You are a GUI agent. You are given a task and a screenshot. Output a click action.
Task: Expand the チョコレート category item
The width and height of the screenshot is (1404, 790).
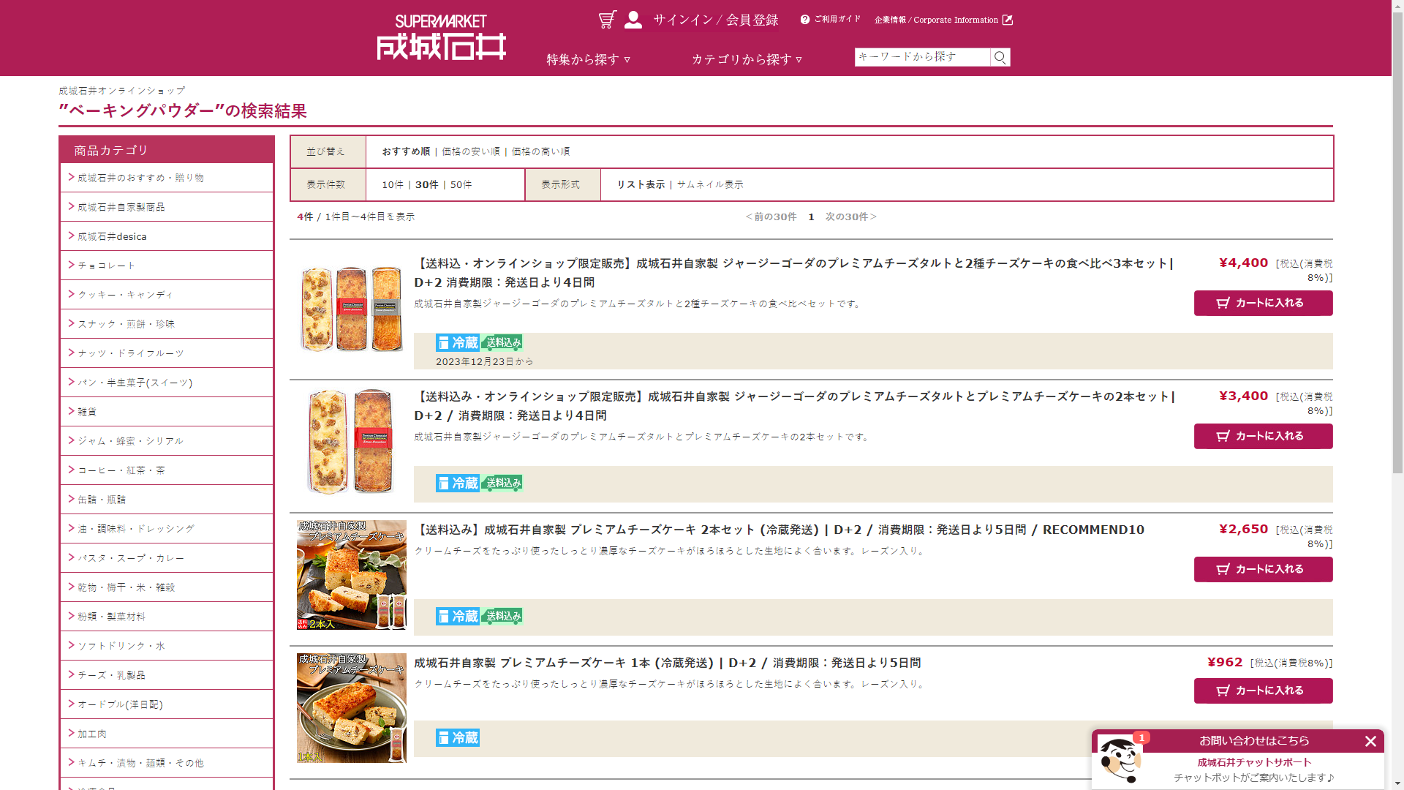coord(106,266)
